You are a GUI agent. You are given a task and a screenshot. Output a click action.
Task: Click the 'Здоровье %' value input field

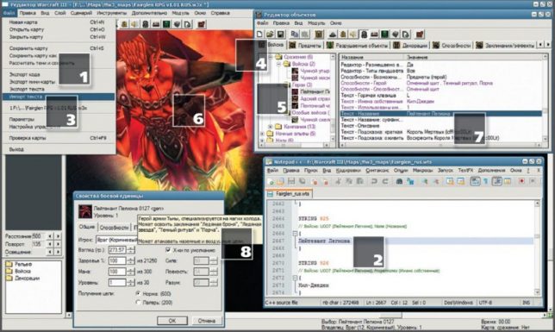coord(117,260)
